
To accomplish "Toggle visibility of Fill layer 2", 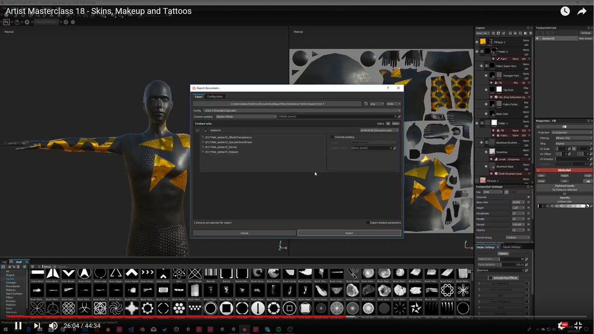I will pyautogui.click(x=477, y=42).
